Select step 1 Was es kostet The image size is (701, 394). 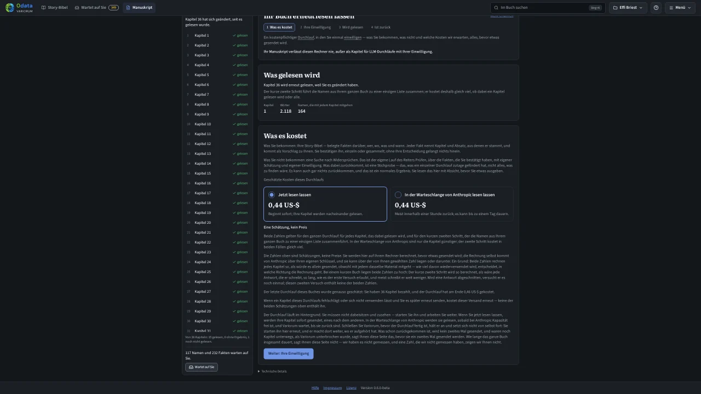coord(279,27)
